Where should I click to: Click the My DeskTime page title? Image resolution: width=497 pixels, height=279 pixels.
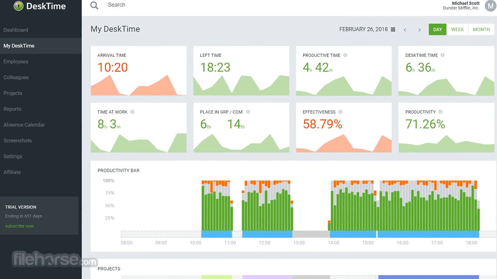115,29
